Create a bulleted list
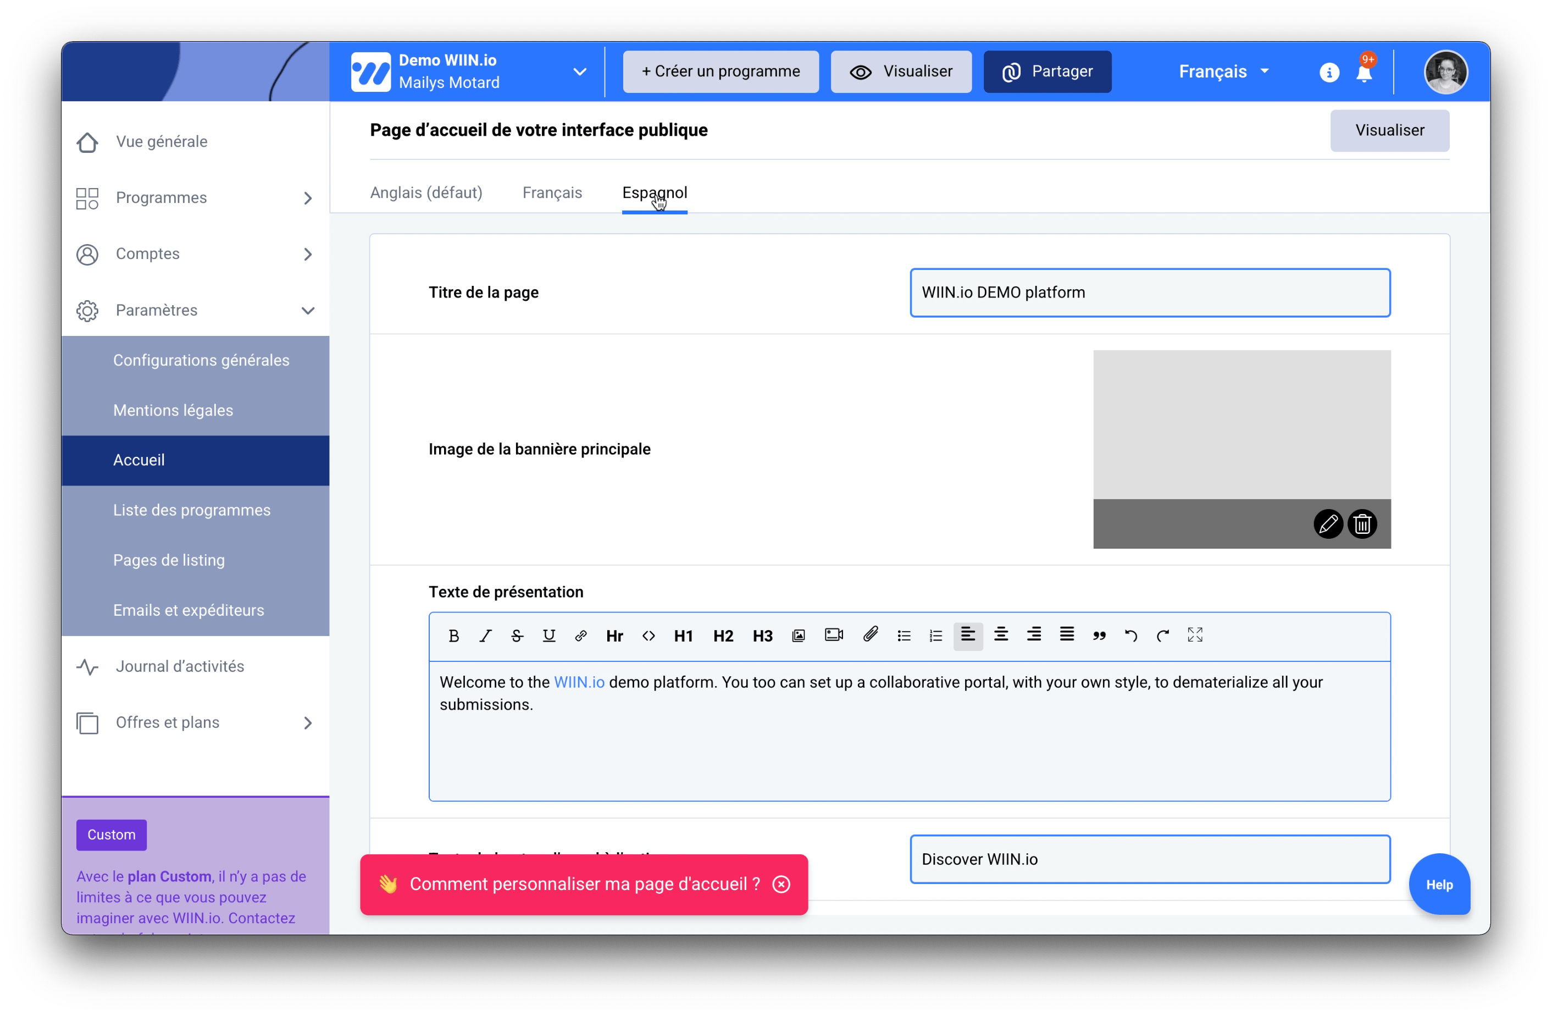The width and height of the screenshot is (1552, 1016). (904, 636)
